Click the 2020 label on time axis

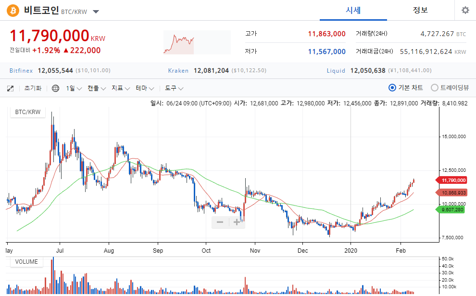(351, 250)
